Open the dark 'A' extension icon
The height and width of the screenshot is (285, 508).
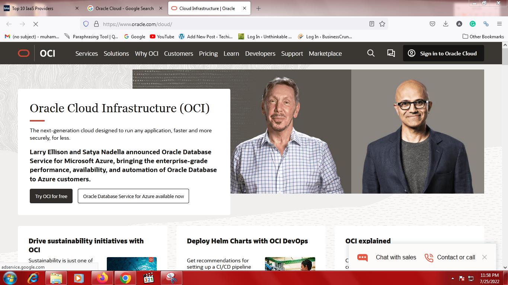[x=459, y=24]
